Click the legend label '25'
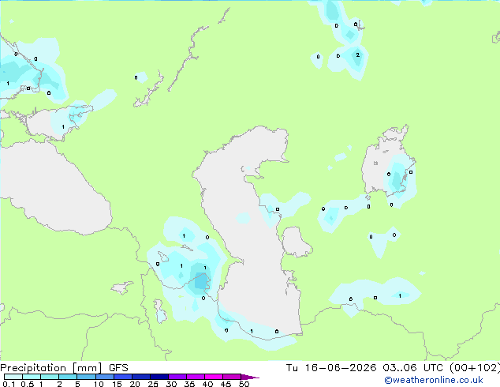500x387 pixels. tap(153, 384)
